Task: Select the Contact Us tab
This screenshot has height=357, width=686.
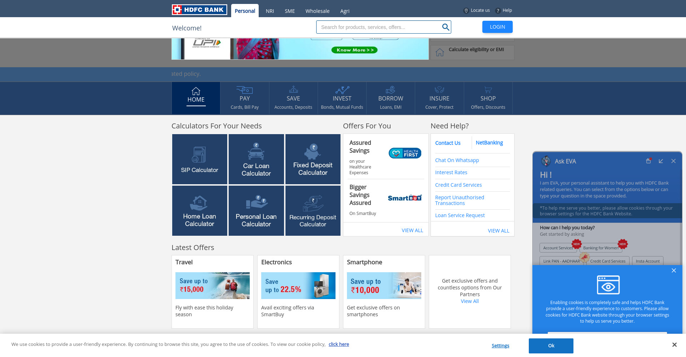Action: (448, 143)
